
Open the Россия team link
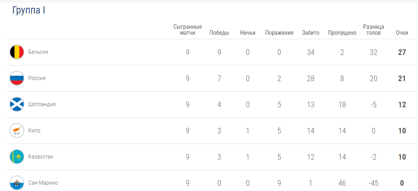click(x=37, y=78)
